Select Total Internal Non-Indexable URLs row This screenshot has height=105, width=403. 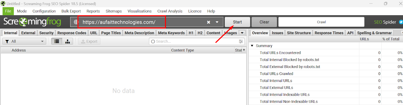326,101
